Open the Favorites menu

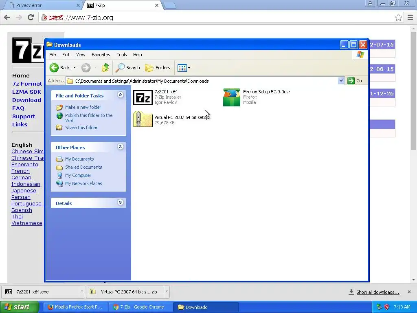point(101,55)
